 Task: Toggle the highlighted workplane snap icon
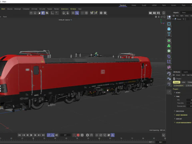pos(77,13)
